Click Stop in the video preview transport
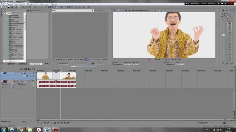 point(166,60)
